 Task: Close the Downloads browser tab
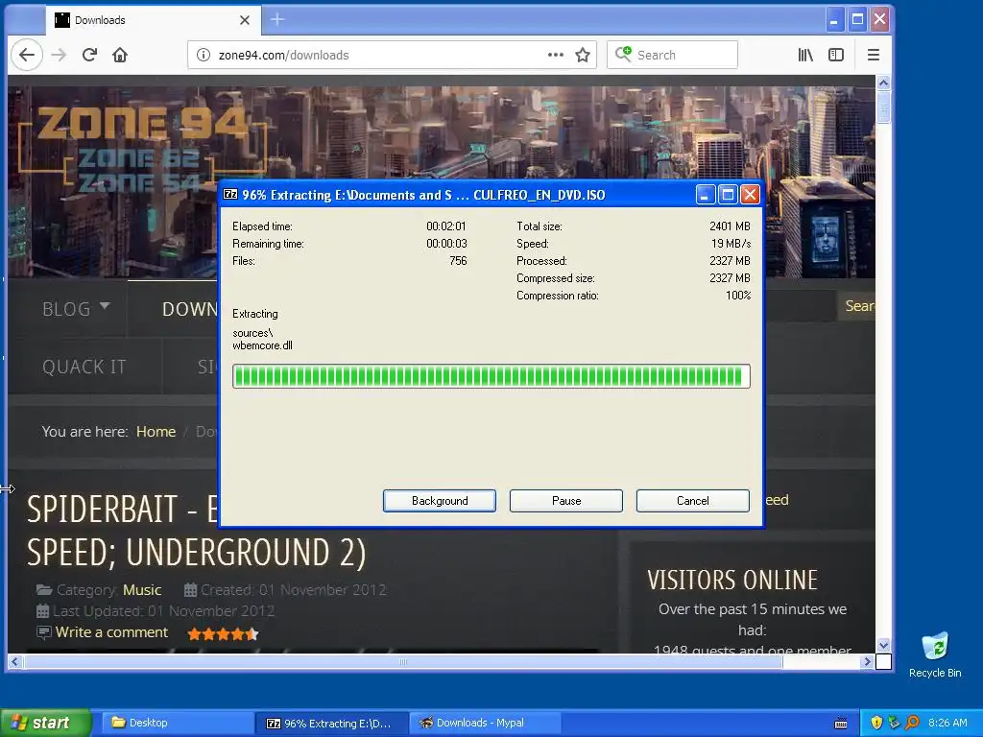point(245,20)
